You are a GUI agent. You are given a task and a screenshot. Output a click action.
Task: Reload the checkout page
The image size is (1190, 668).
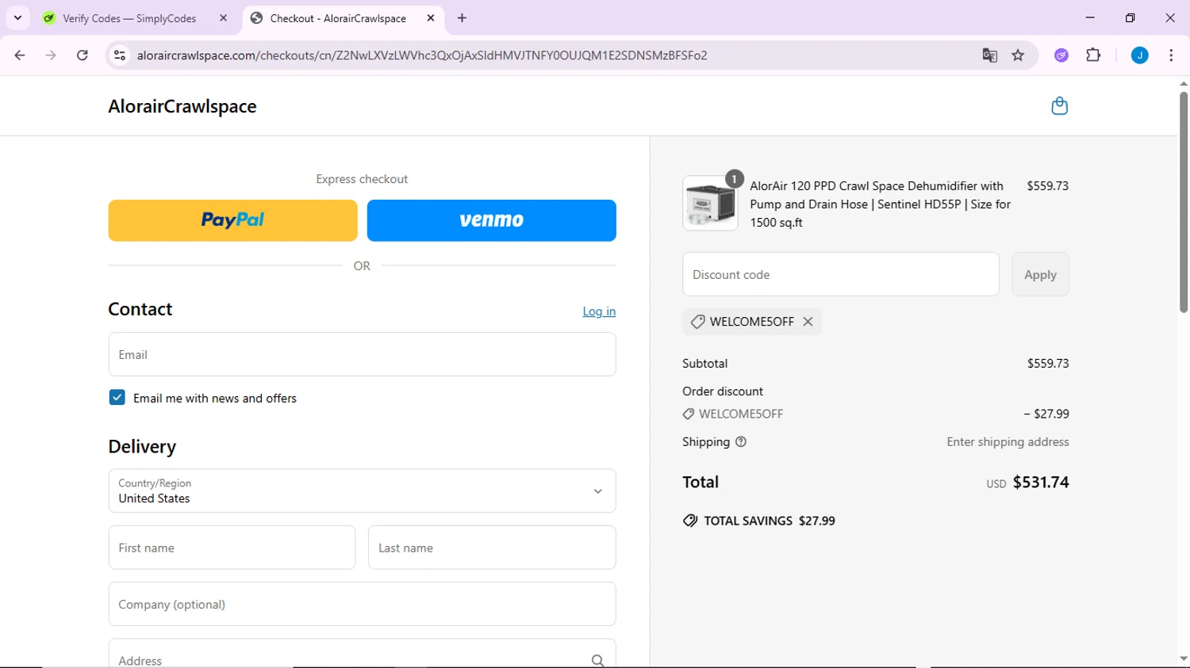(82, 55)
